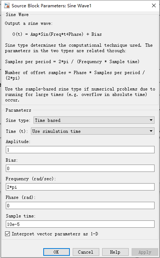Click the Parameters group heading
Image resolution: width=160 pixels, height=258 pixels.
tap(18, 110)
